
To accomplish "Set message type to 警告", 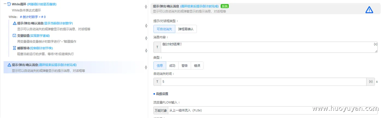I will 185,66.
